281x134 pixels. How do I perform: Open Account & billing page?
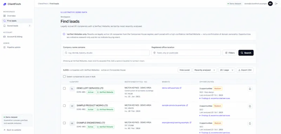[x=17, y=37]
